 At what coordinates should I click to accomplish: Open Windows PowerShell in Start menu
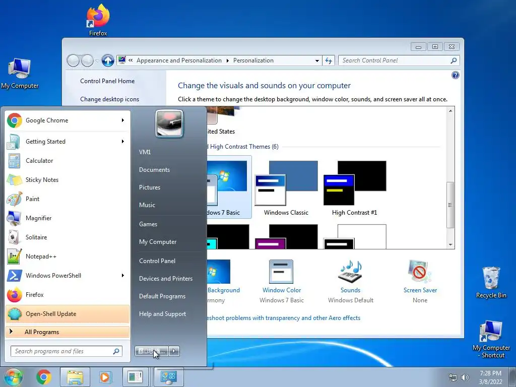tap(68, 276)
